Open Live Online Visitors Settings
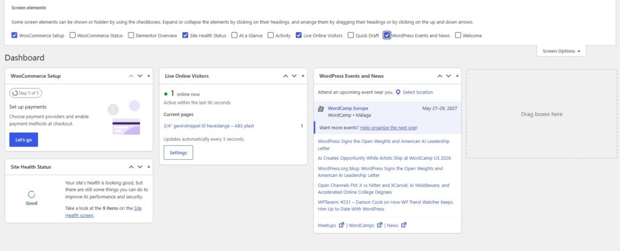The image size is (620, 251). [179, 153]
